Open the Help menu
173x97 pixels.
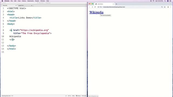coord(48,1)
